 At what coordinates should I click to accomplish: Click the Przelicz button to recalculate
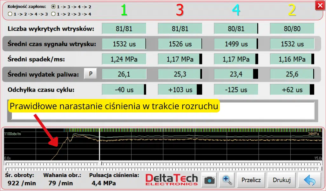point(251,180)
